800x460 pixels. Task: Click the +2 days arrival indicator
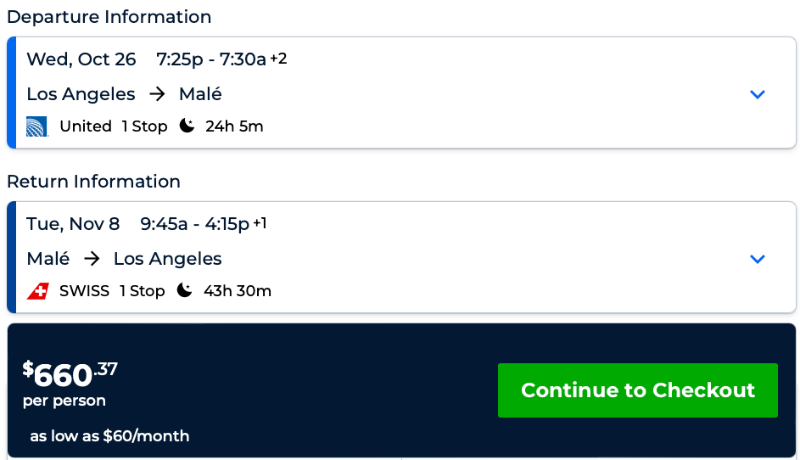point(278,59)
